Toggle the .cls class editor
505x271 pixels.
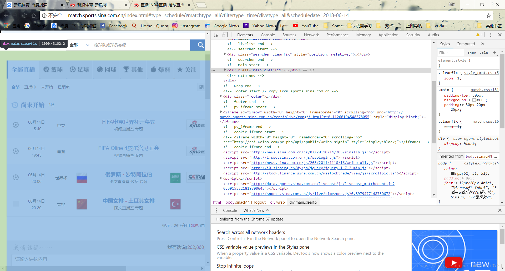(484, 53)
